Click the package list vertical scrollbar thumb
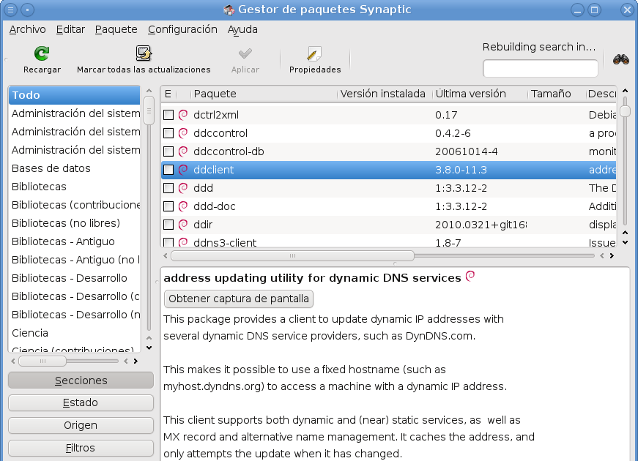Screen dimensions: 638x461 (x=625, y=111)
